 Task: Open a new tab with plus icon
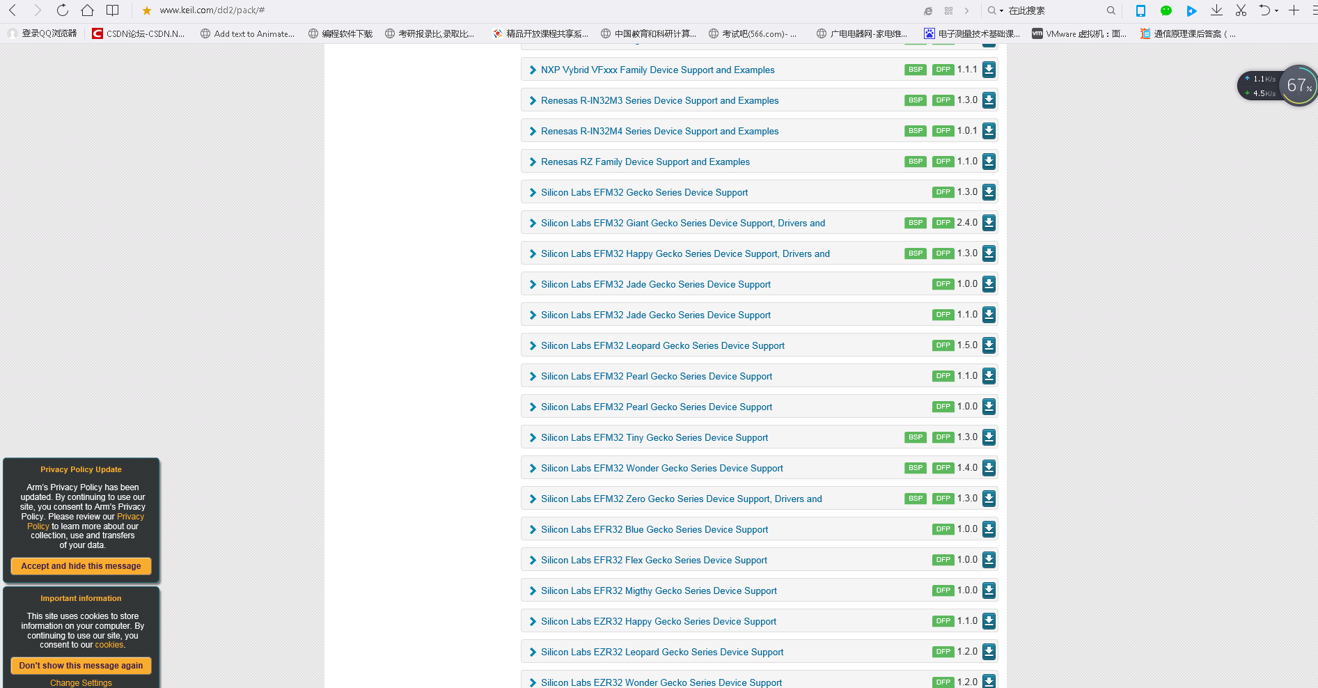(1294, 10)
